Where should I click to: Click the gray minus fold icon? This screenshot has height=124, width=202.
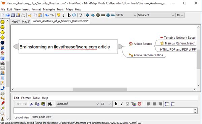(103, 15)
